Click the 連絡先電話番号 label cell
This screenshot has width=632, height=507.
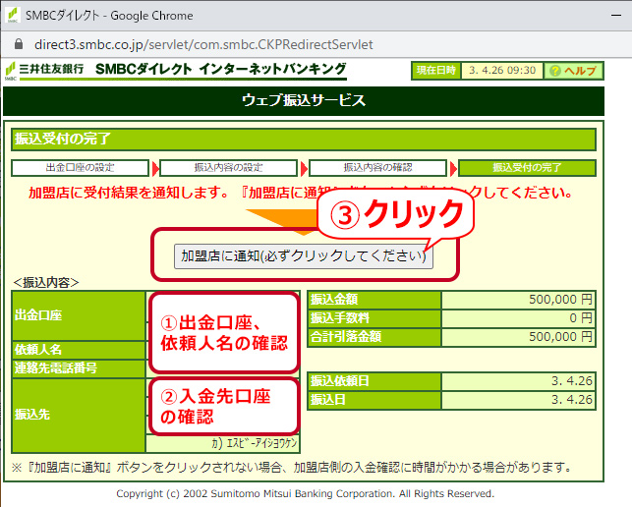click(79, 367)
